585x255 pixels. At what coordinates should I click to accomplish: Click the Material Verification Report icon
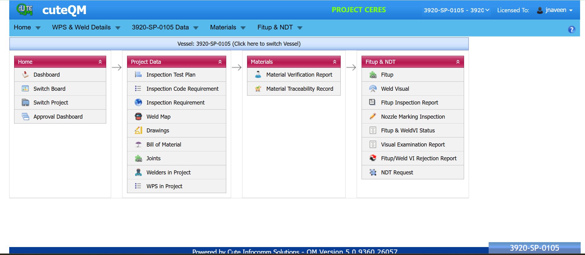click(258, 74)
